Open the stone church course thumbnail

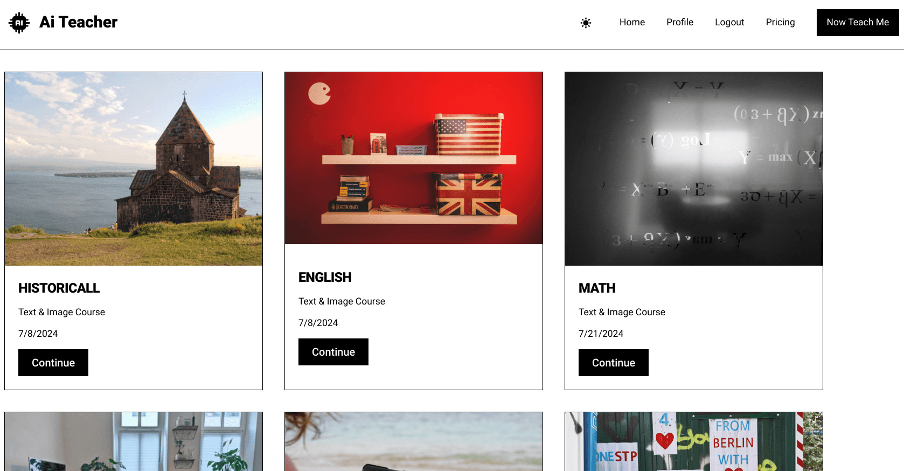point(134,169)
